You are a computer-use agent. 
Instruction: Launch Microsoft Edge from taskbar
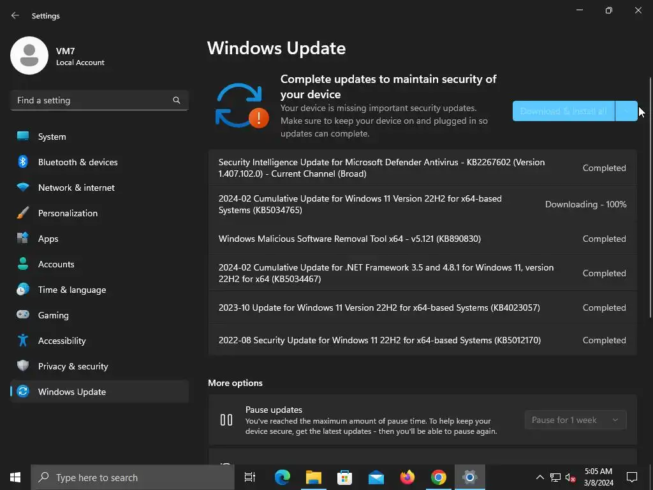coord(282,477)
